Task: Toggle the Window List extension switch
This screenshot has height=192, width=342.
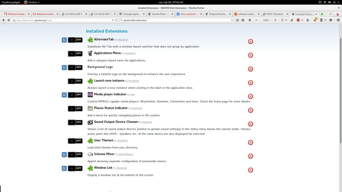Action: (75, 168)
